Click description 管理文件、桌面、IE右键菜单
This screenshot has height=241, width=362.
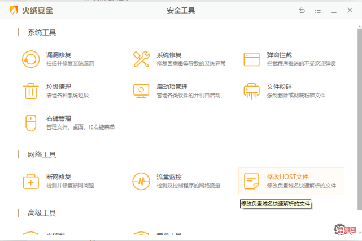(80, 127)
